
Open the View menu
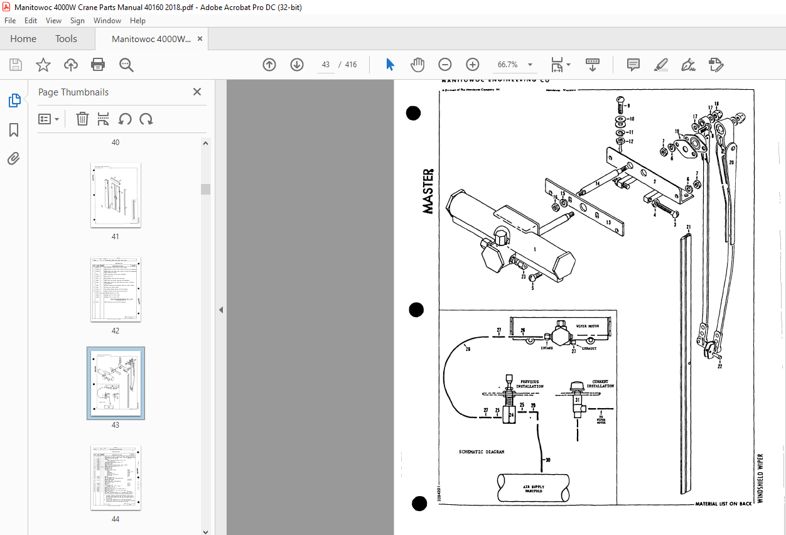click(54, 21)
